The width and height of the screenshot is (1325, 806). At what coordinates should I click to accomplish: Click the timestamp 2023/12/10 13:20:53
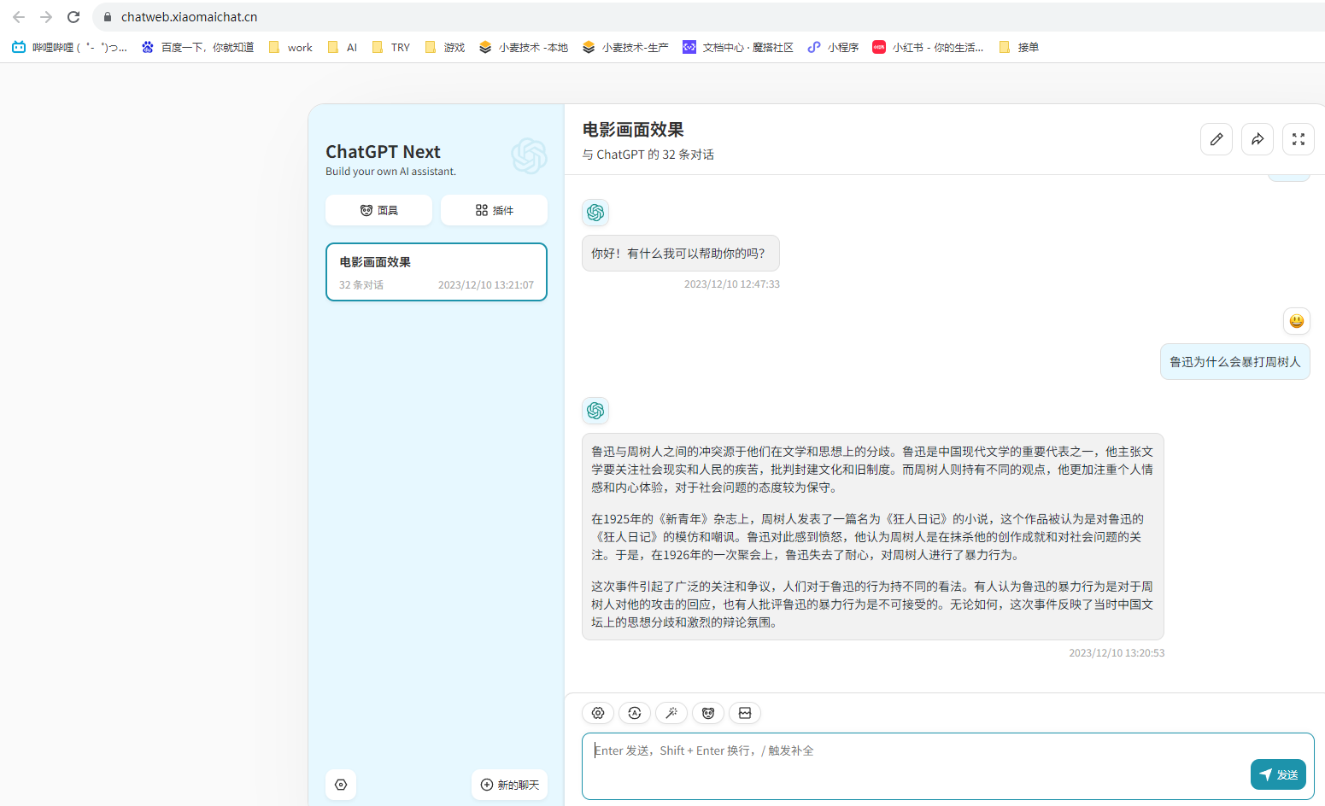[1117, 653]
